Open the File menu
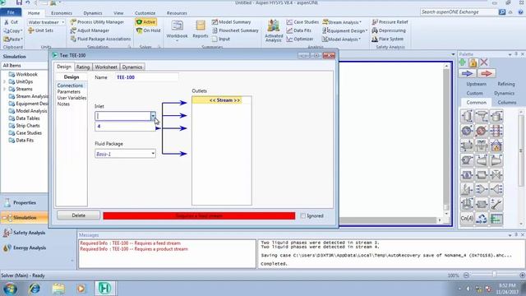This screenshot has height=296, width=526. click(11, 12)
